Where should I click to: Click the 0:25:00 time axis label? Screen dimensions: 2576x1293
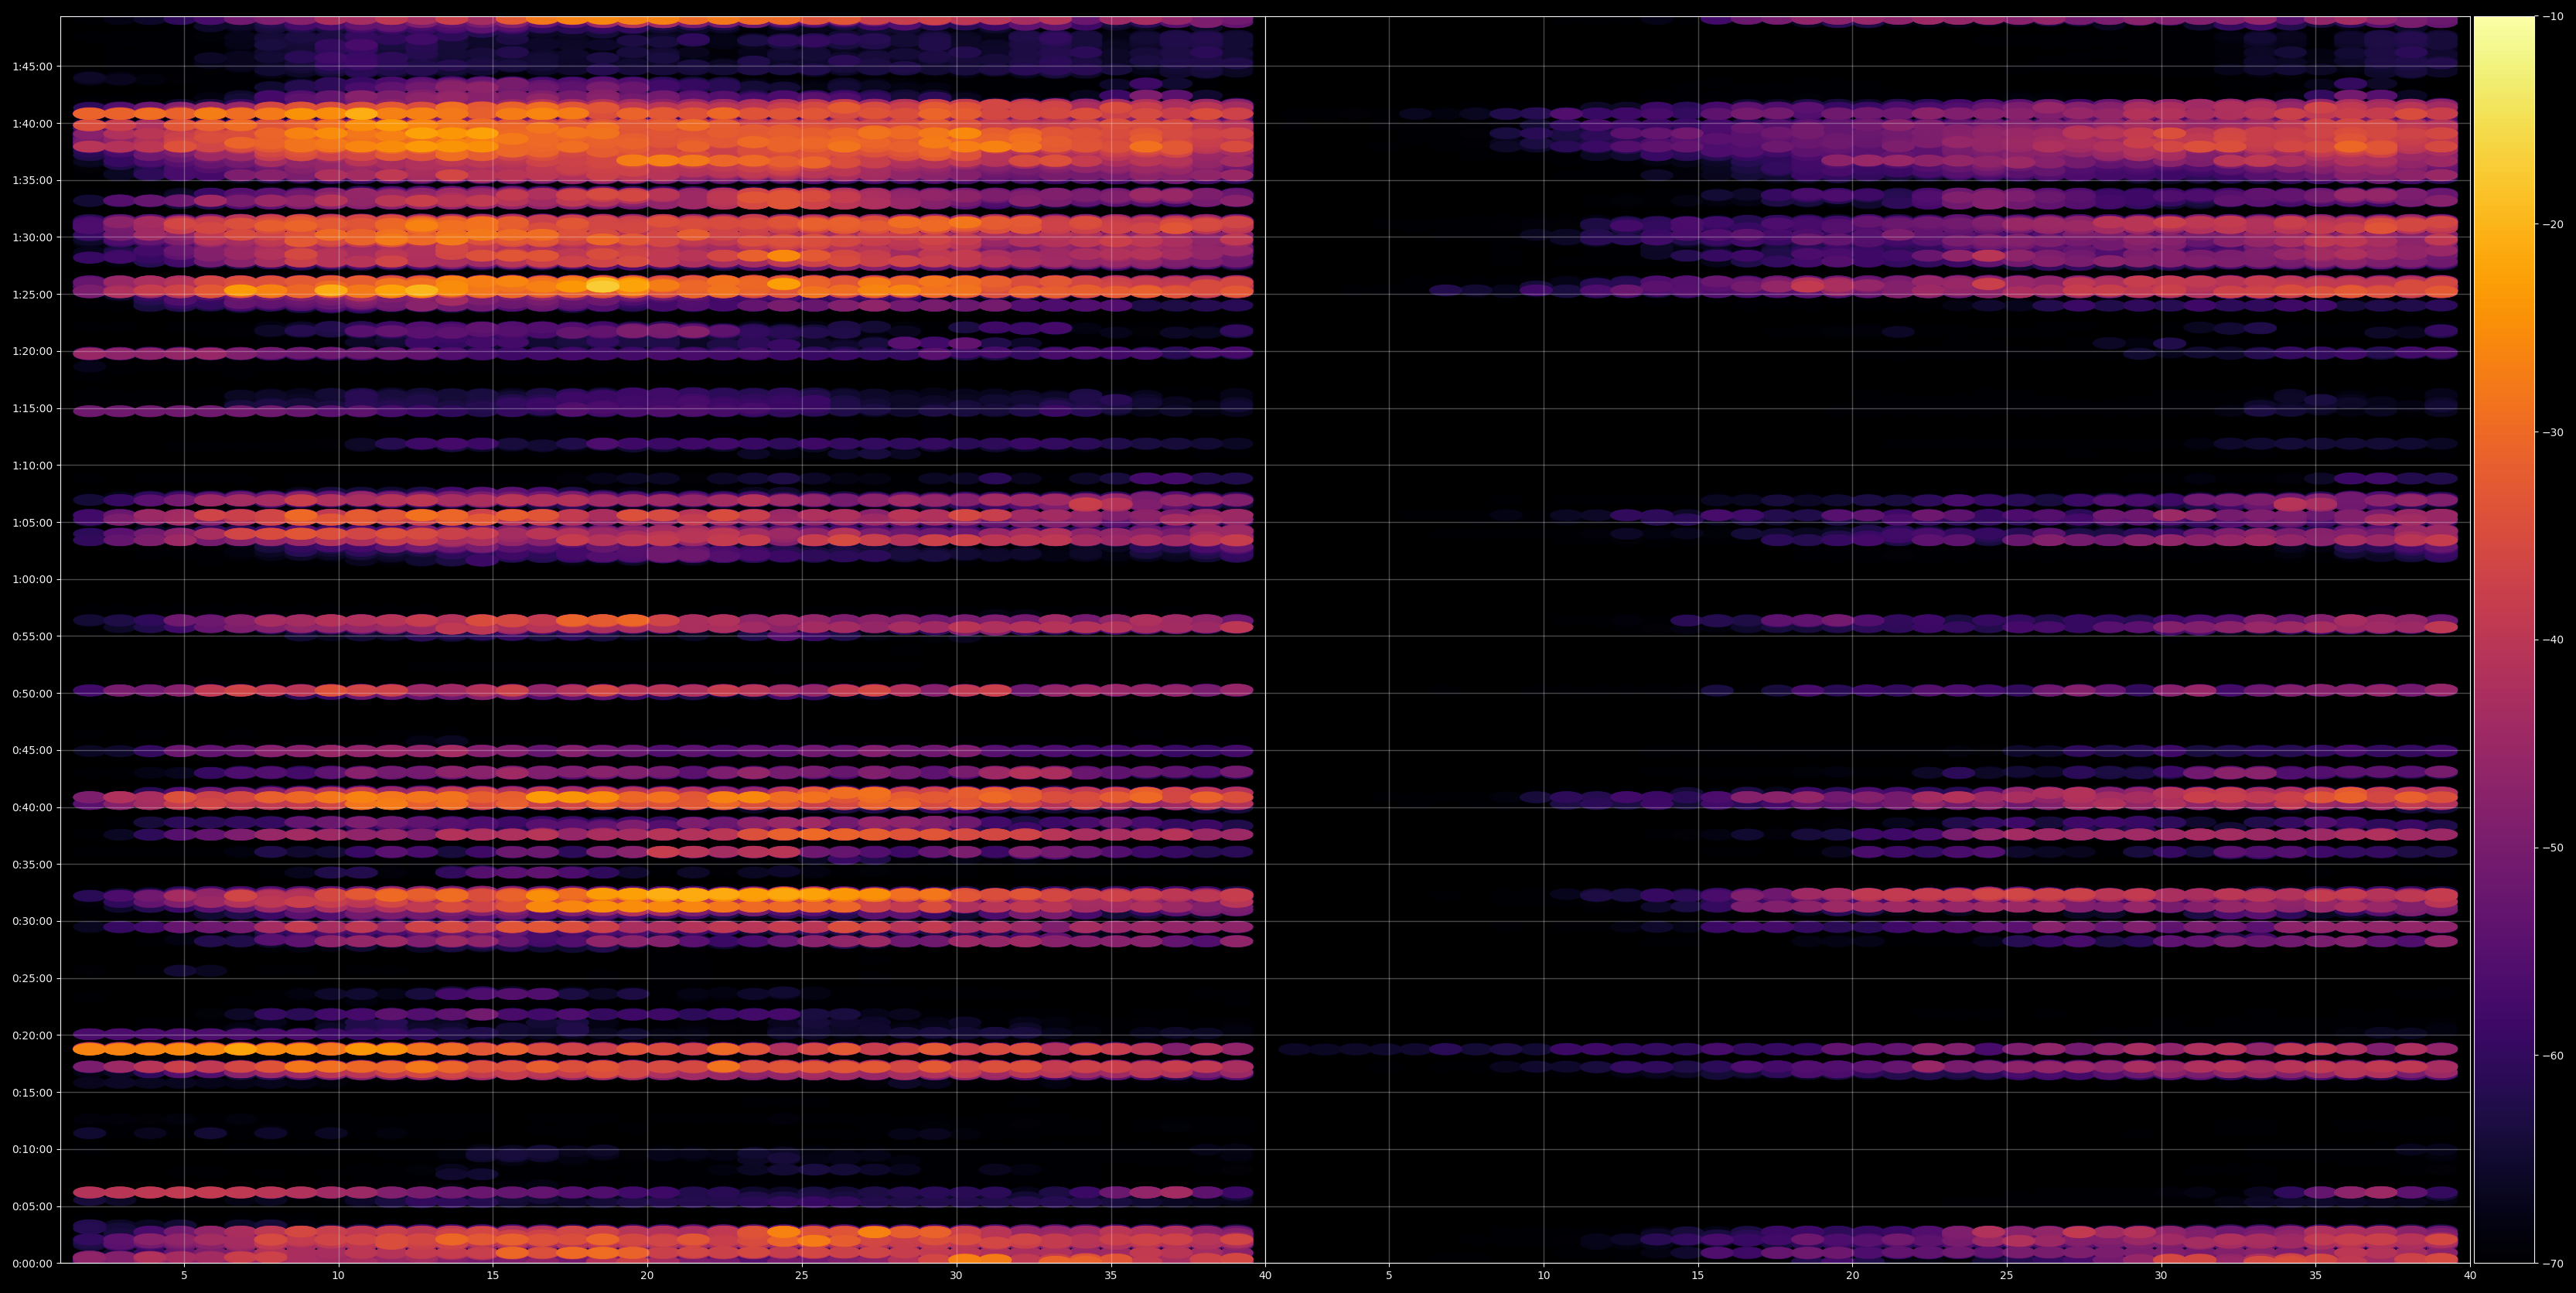32,979
